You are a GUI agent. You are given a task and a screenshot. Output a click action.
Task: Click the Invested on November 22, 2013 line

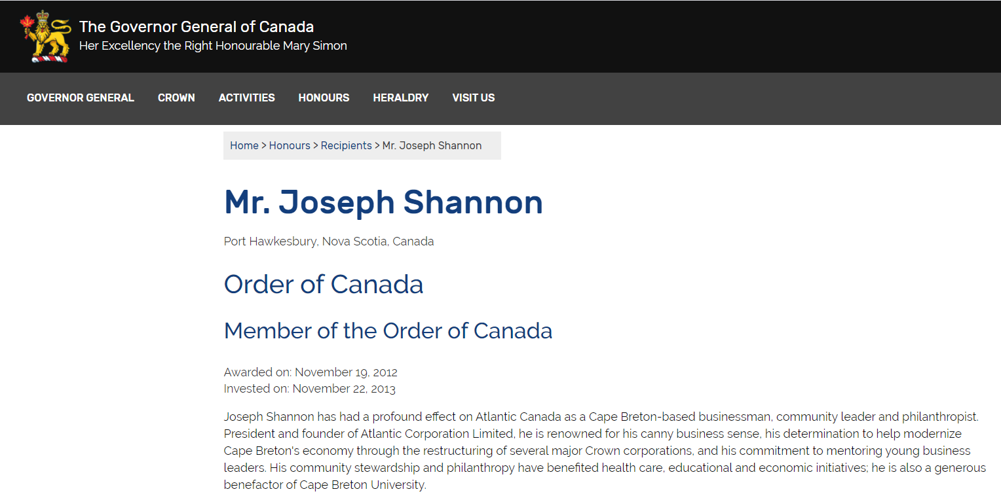310,389
